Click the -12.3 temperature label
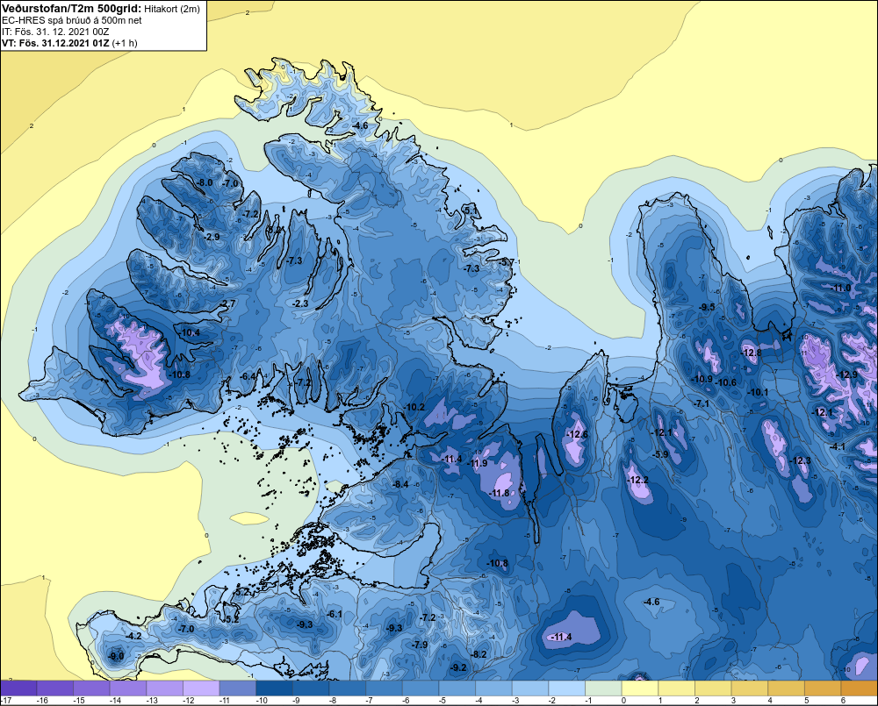The image size is (878, 706). point(801,460)
